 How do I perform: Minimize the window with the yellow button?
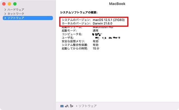9,4
